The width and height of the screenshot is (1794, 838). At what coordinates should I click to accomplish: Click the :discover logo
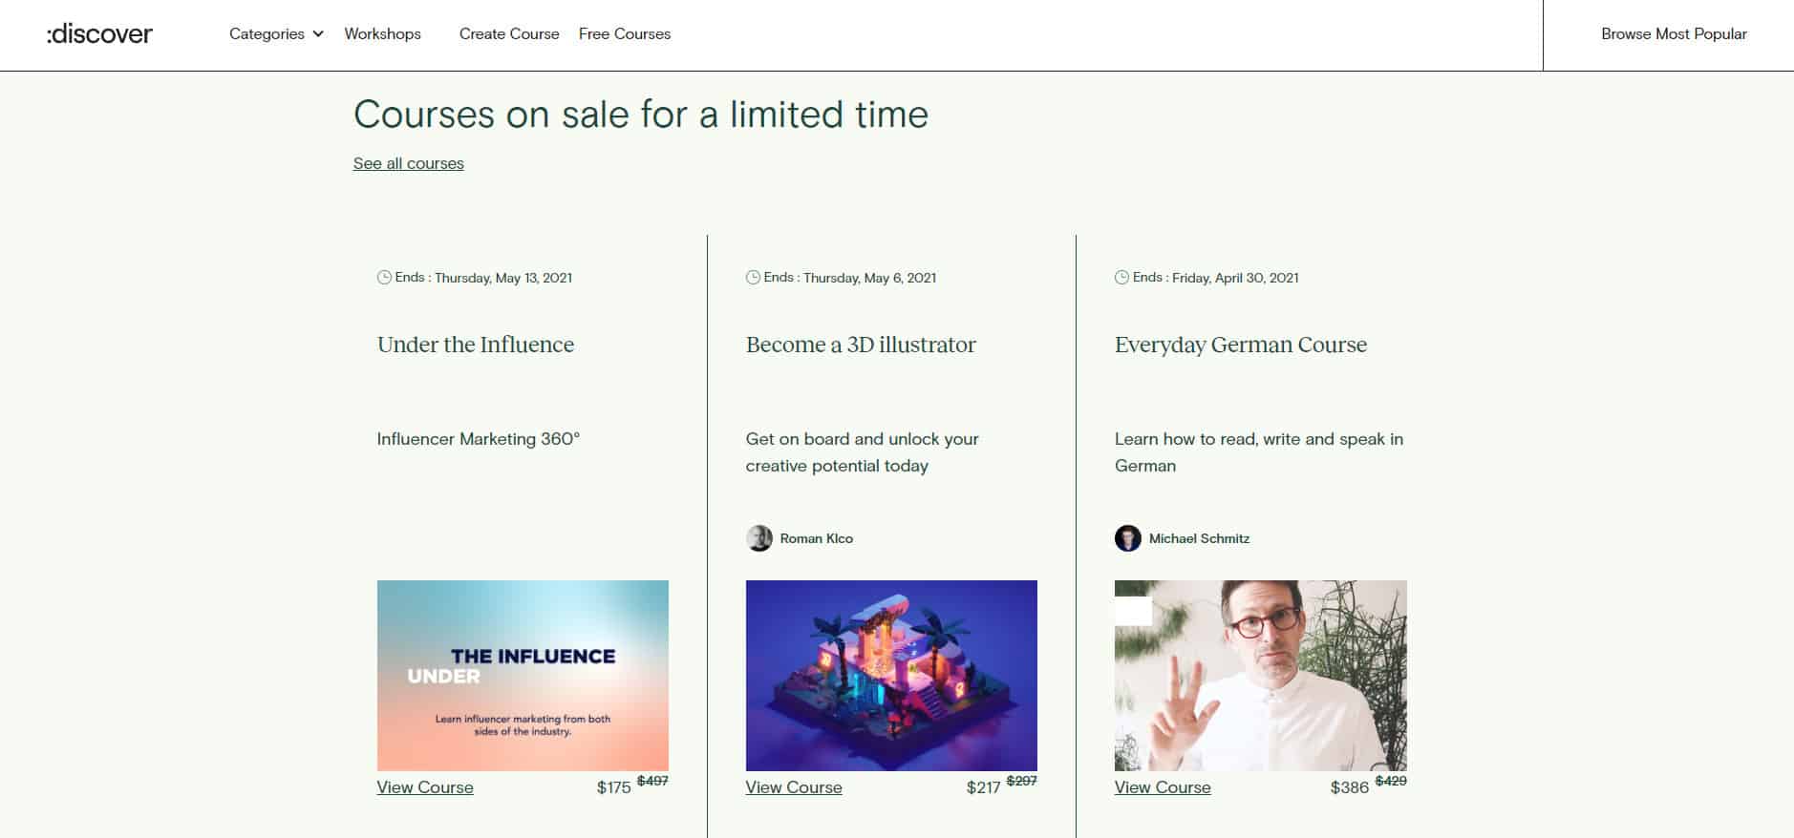tap(99, 34)
